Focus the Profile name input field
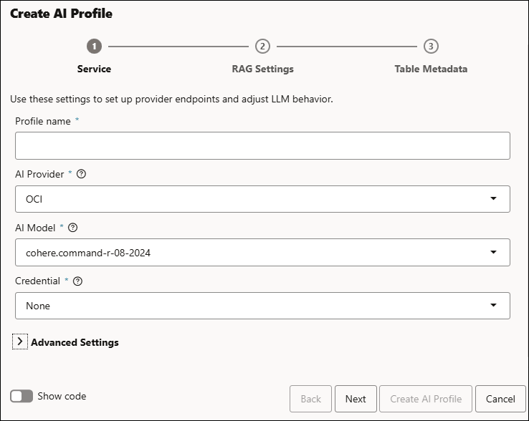529x421 pixels. [262, 145]
